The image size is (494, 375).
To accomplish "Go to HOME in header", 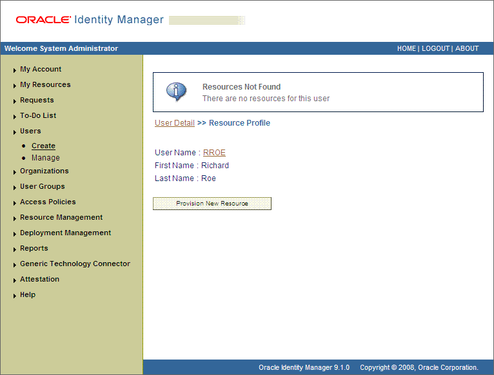I will [x=406, y=48].
